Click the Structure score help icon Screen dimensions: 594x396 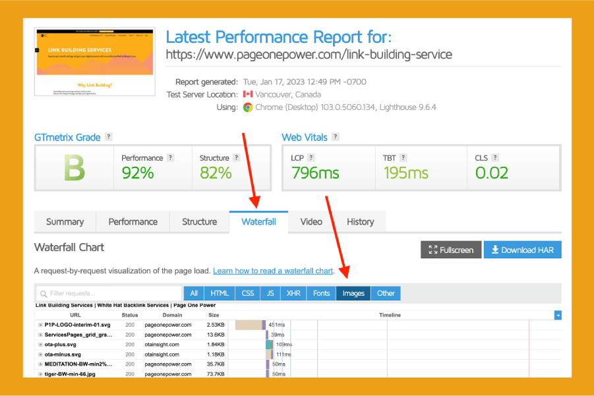237,157
